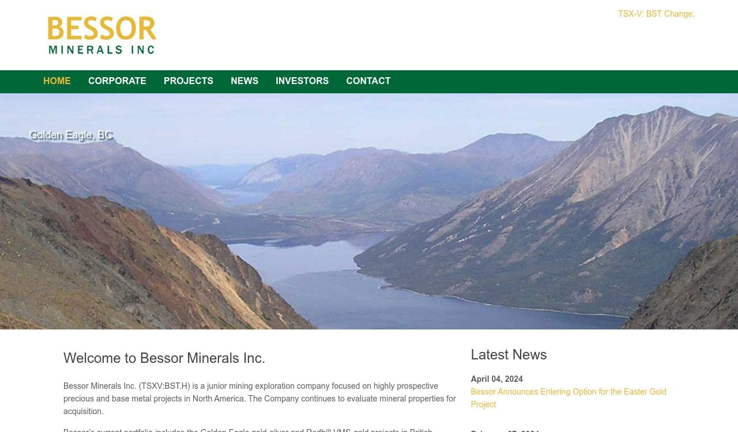738x432 pixels.
Task: Open the CORPORATE menu
Action: tap(117, 81)
